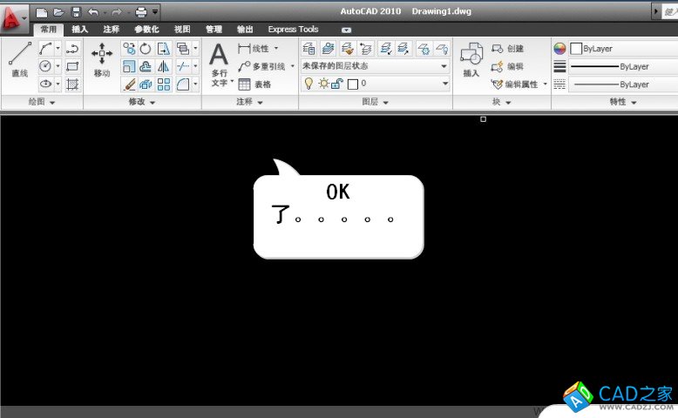This screenshot has height=418, width=678.
Task: Click Edit Attributes (编辑属性)
Action: (514, 84)
